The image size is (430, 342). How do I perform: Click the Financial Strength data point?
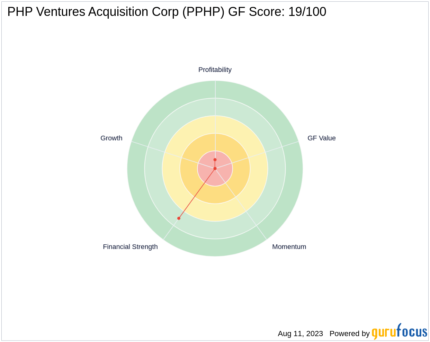tap(179, 218)
